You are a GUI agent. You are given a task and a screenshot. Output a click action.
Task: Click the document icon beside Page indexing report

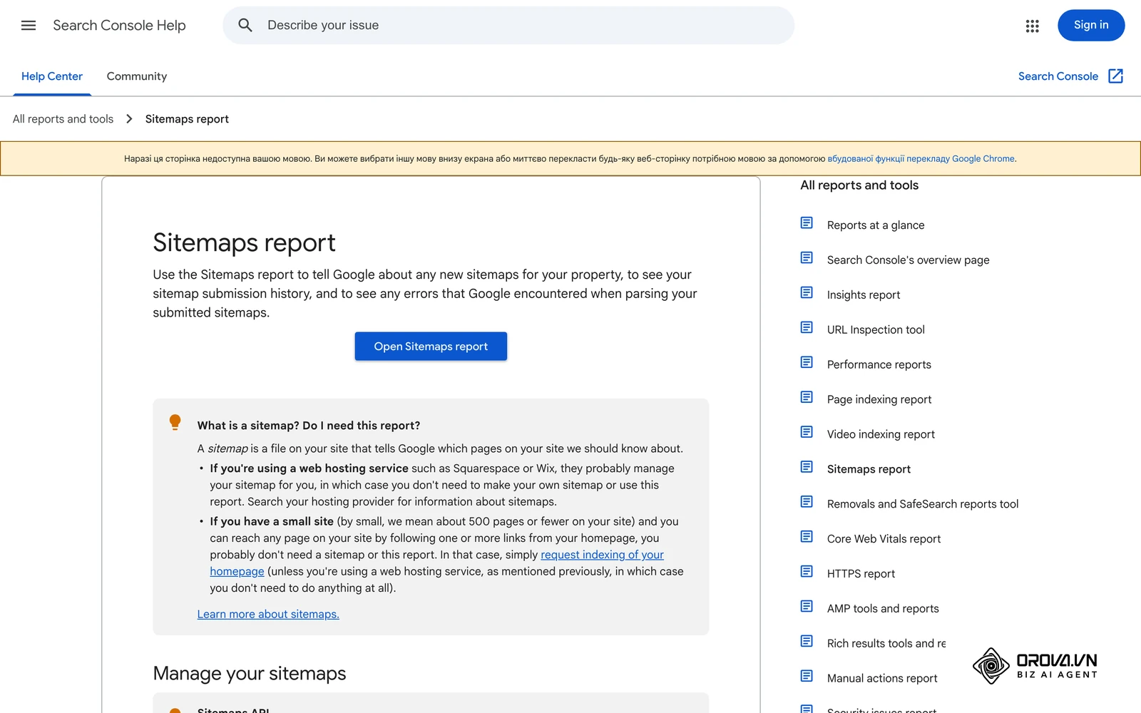(807, 398)
